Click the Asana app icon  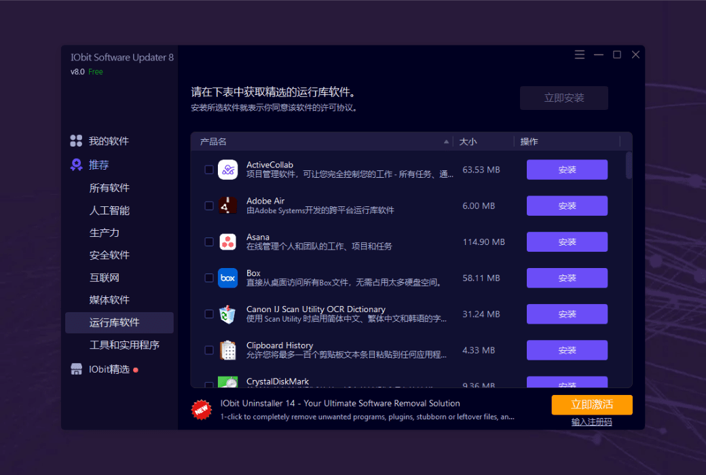[228, 242]
